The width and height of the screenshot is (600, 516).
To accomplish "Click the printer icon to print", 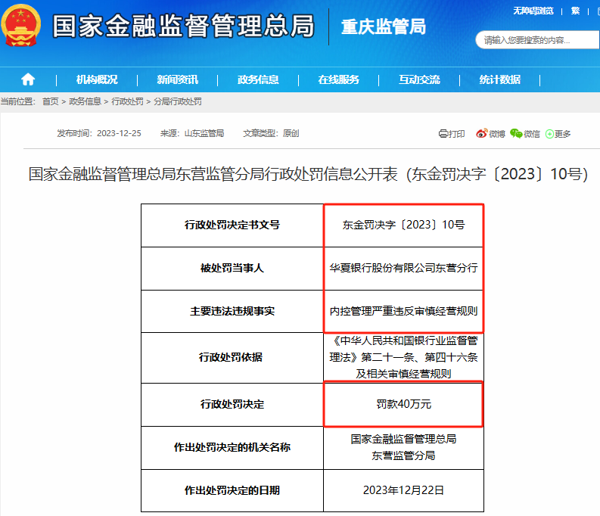I will point(443,133).
